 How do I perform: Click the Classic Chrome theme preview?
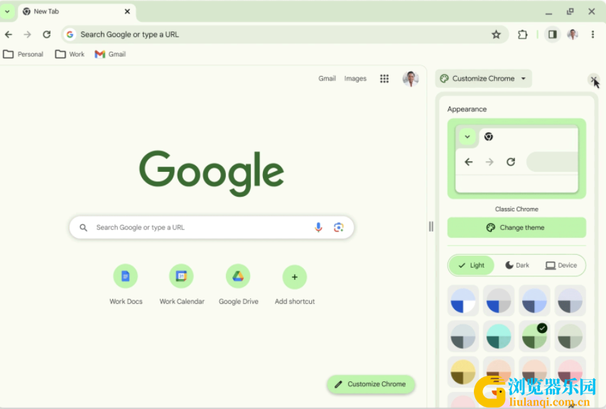pyautogui.click(x=516, y=159)
